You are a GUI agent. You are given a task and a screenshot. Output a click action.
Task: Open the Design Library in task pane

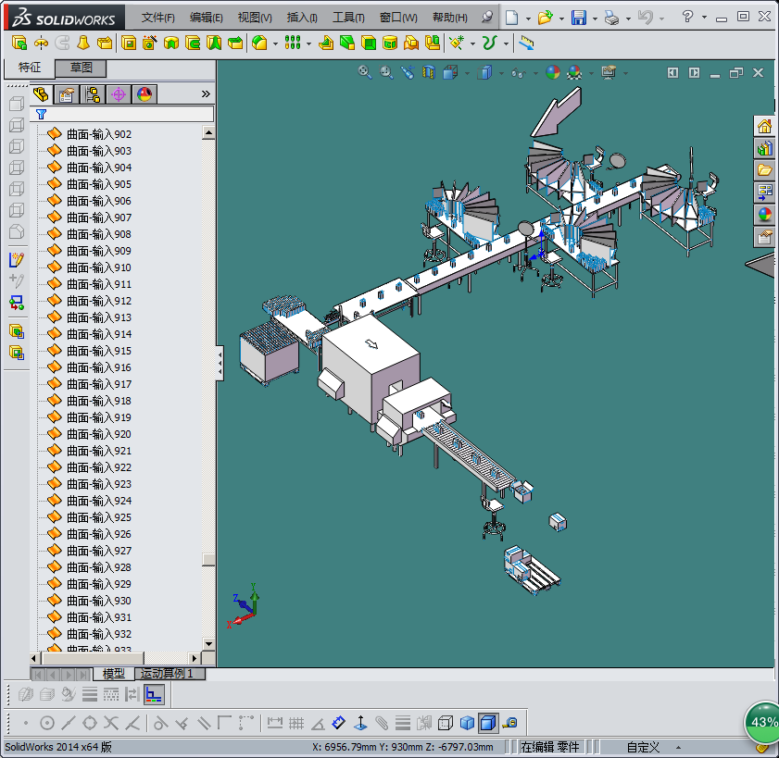coord(764,148)
